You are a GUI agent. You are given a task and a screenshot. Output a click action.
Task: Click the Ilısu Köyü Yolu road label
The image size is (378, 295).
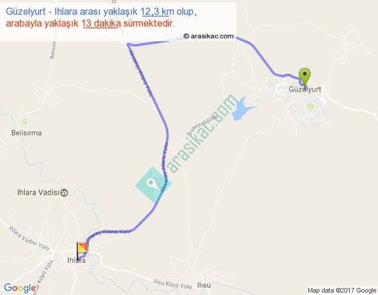[172, 284]
